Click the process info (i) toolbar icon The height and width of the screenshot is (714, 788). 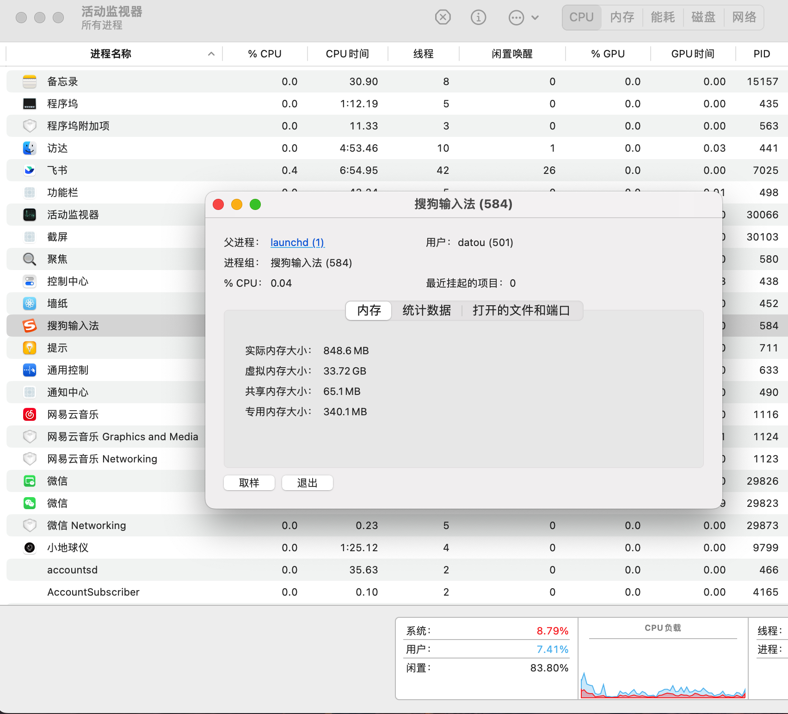[x=478, y=18]
